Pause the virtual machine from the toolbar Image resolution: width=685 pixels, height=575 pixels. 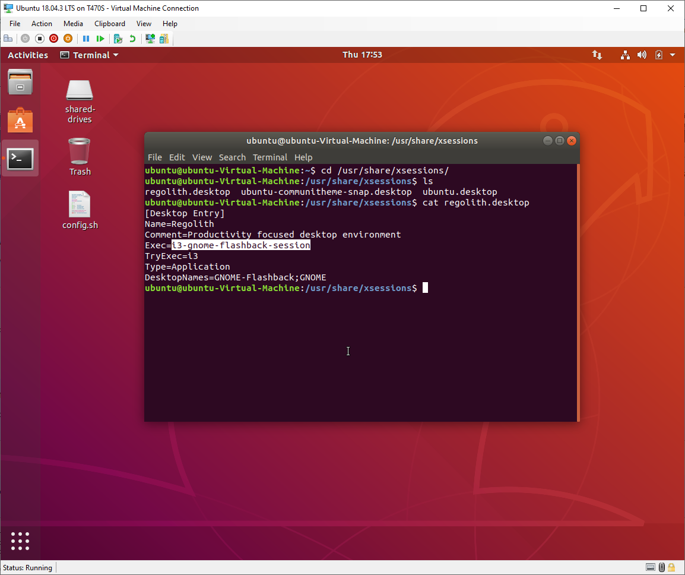[86, 38]
